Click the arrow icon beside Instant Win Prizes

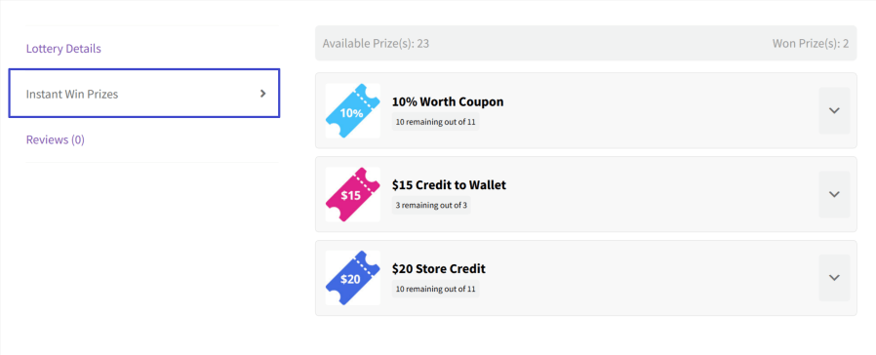point(263,94)
